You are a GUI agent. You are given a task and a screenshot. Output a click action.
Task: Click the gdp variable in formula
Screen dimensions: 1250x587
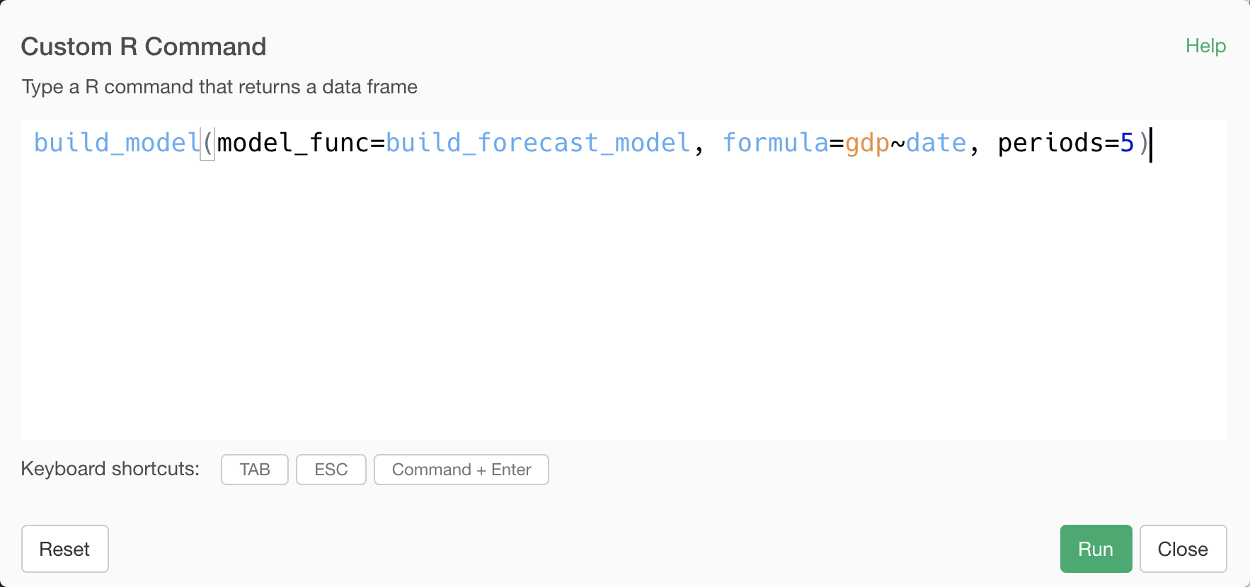coord(867,144)
